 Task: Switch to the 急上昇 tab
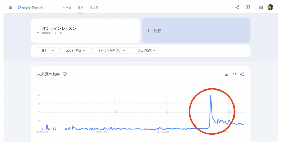point(94,8)
